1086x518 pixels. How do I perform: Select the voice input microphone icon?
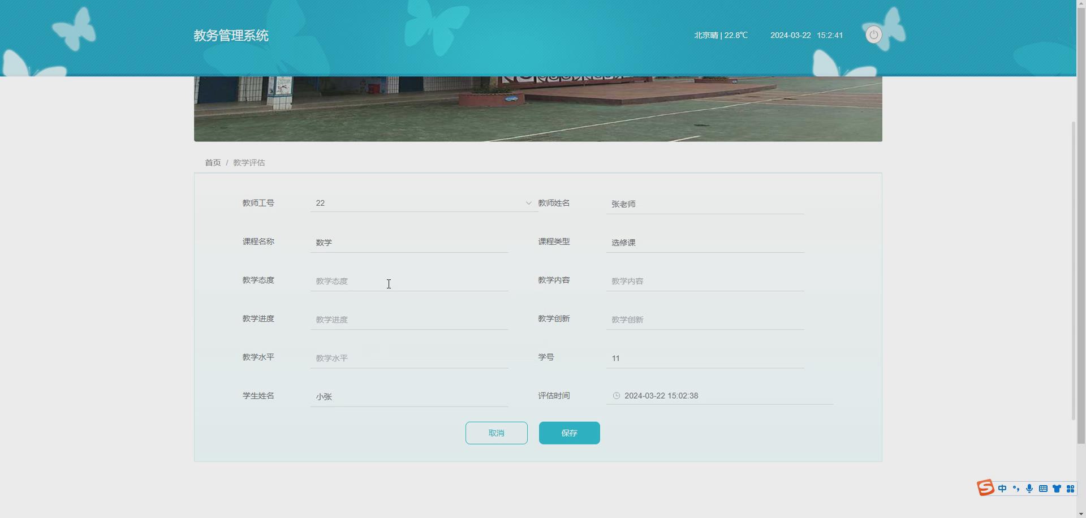point(1029,489)
